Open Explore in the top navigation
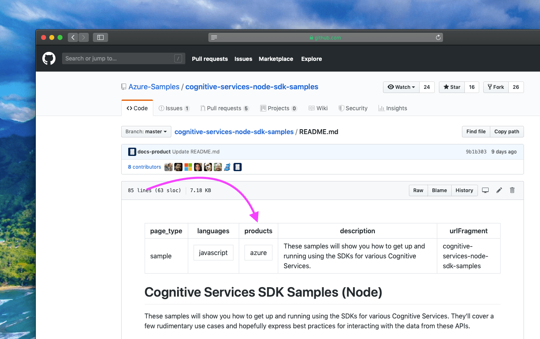The image size is (540, 339). 312,59
